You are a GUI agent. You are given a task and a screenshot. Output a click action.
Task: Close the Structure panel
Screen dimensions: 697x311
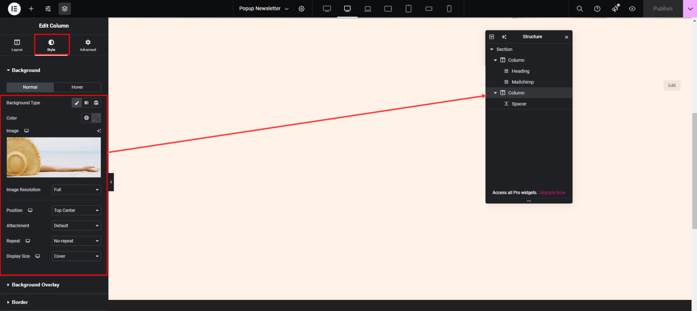566,37
